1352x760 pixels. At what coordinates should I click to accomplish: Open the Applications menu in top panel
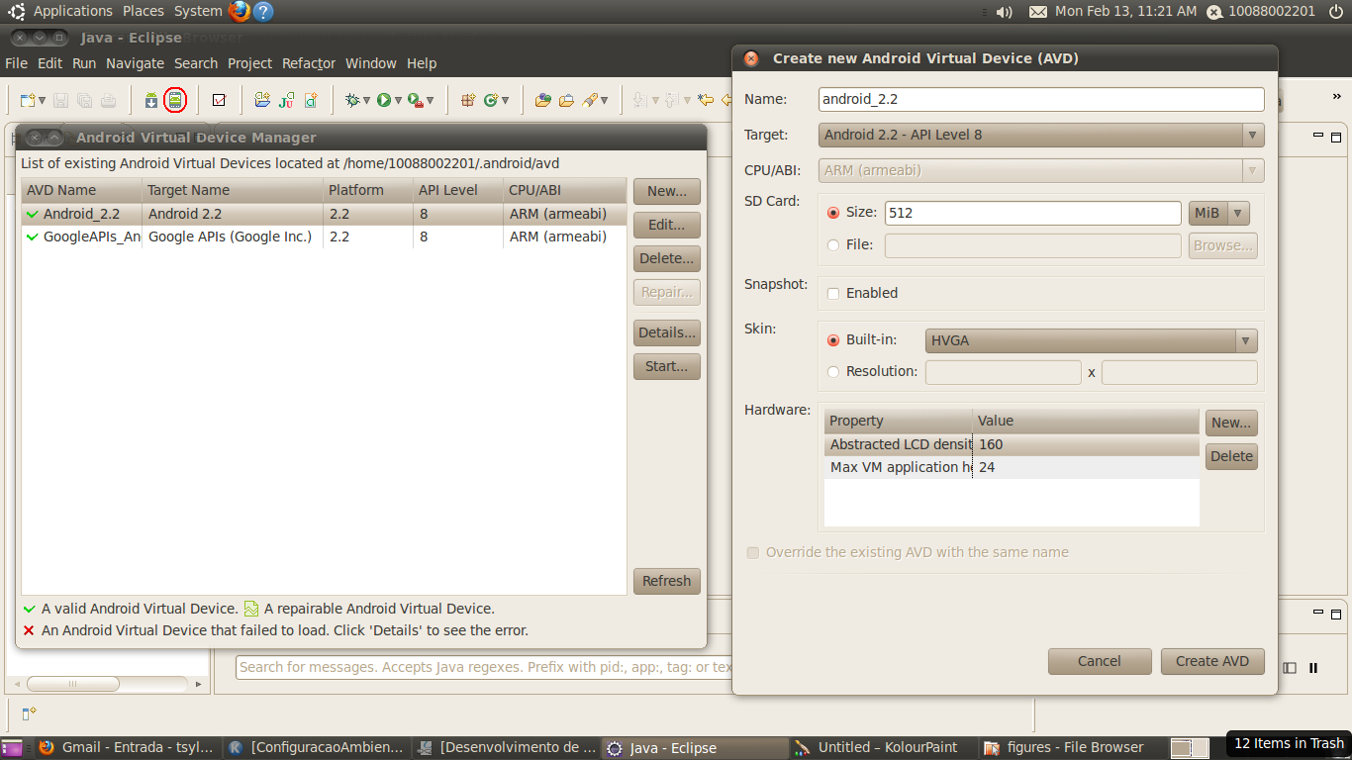[73, 12]
